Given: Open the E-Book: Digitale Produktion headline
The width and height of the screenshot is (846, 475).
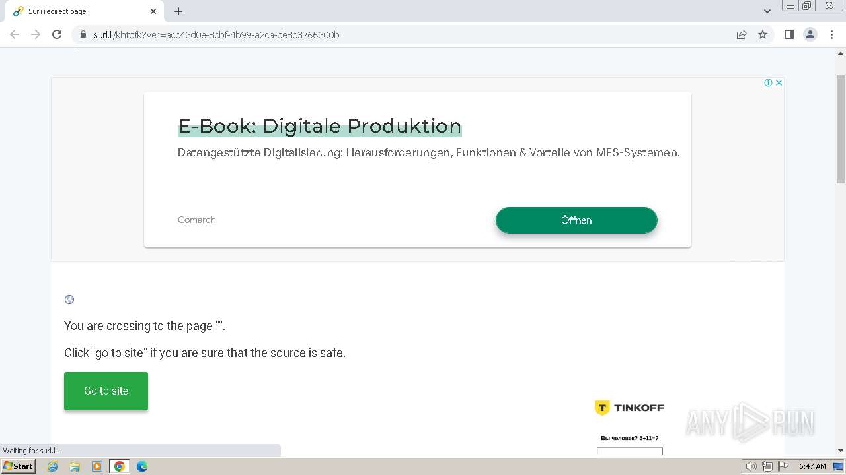Looking at the screenshot, I should coord(320,126).
